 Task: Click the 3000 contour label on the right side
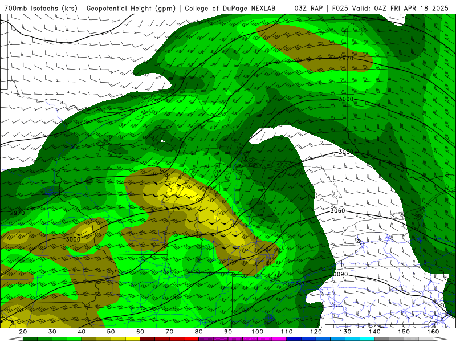346,99
